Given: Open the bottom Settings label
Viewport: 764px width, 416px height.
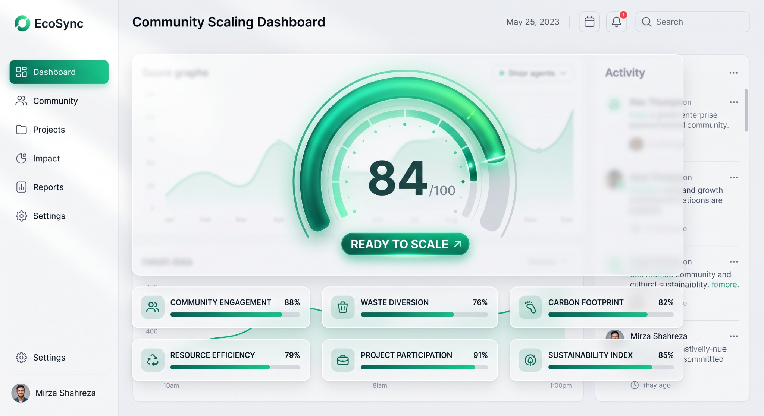Looking at the screenshot, I should pyautogui.click(x=49, y=358).
